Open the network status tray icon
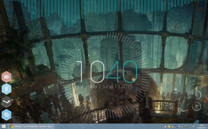Viewport: 208px width, 129px height. click(190, 126)
